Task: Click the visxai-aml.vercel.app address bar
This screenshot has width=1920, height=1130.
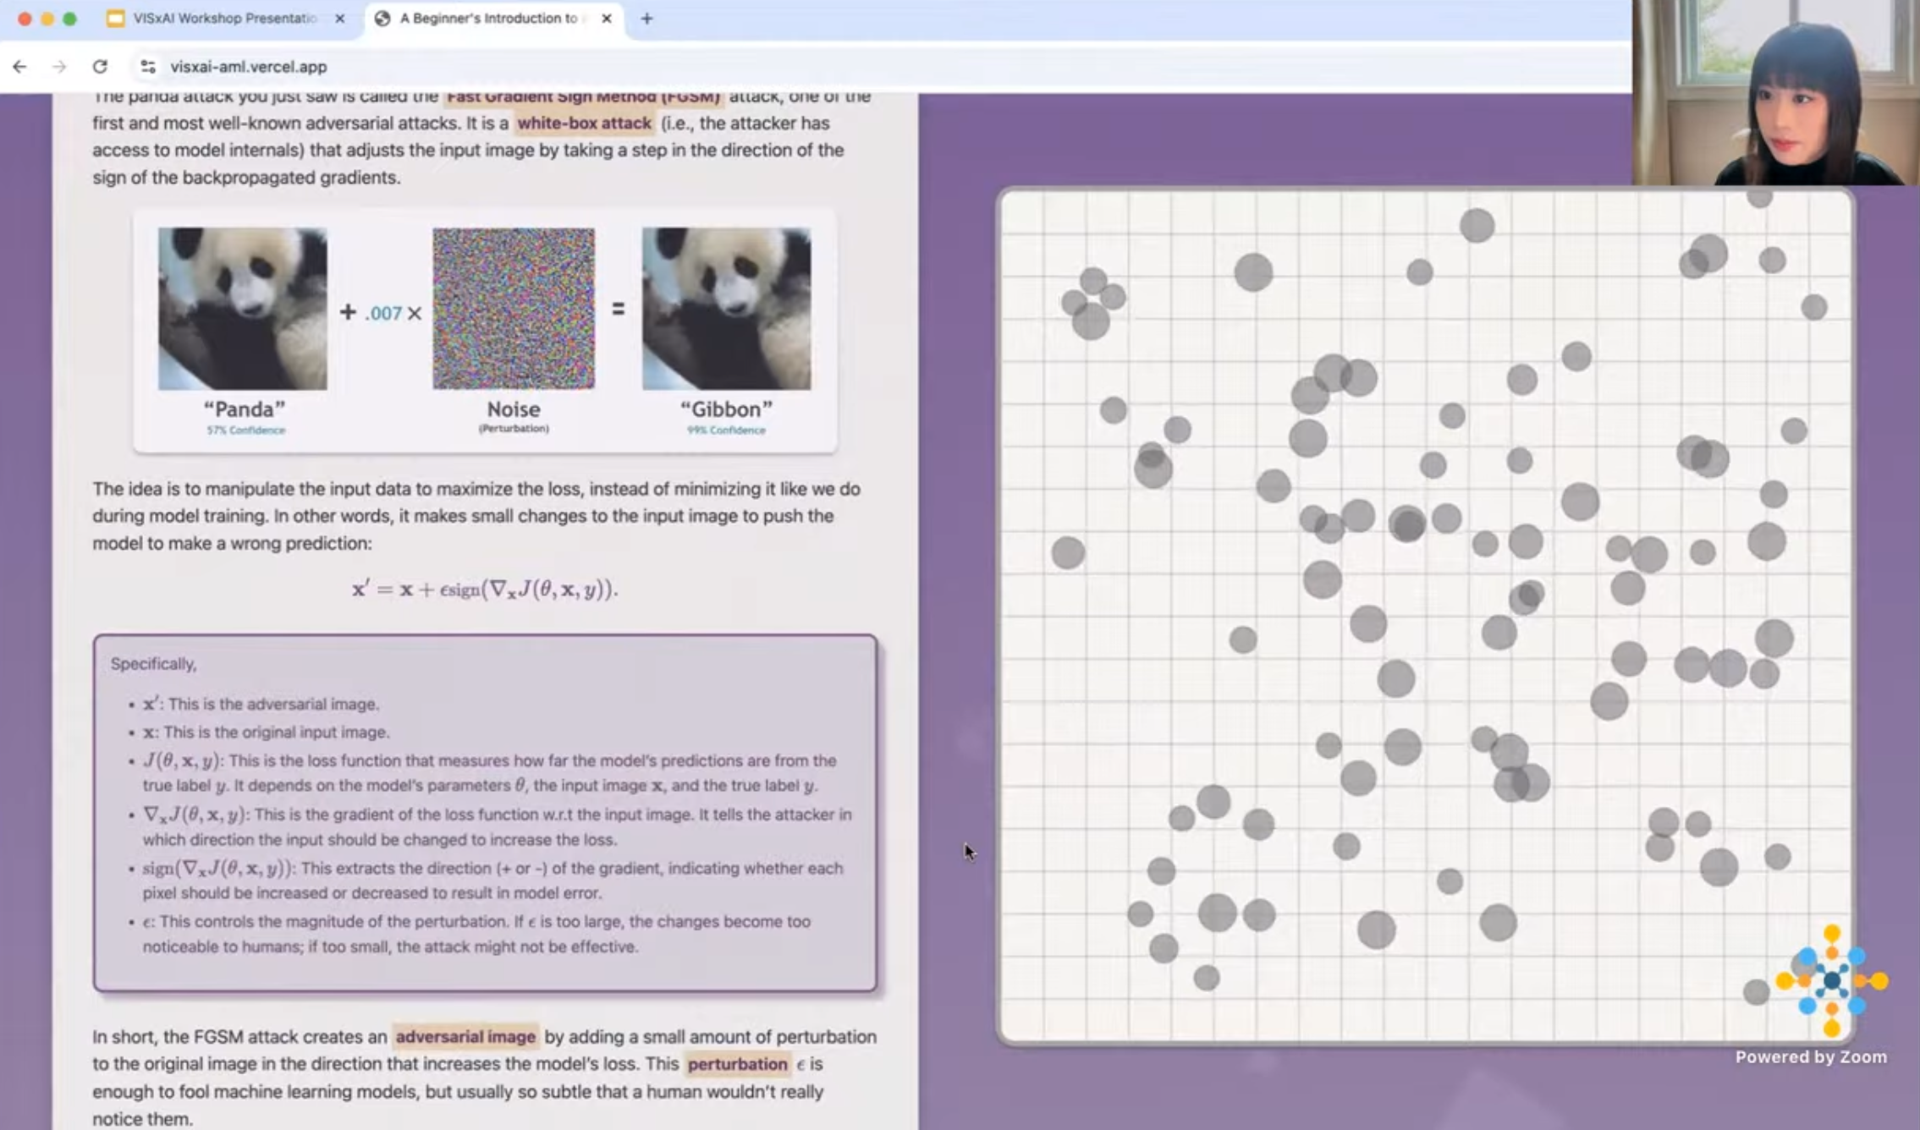Action: [x=249, y=66]
